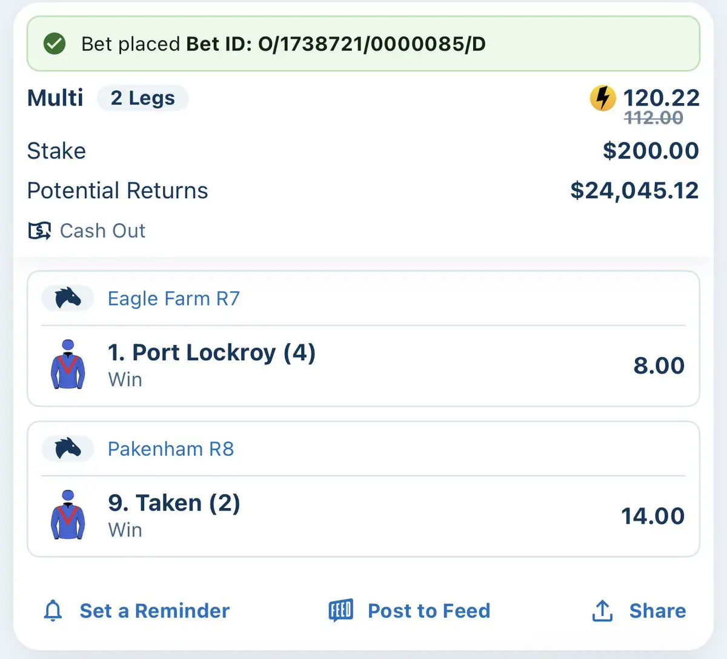Select the 2 Legs badge
Image resolution: width=727 pixels, height=659 pixels.
[x=143, y=98]
